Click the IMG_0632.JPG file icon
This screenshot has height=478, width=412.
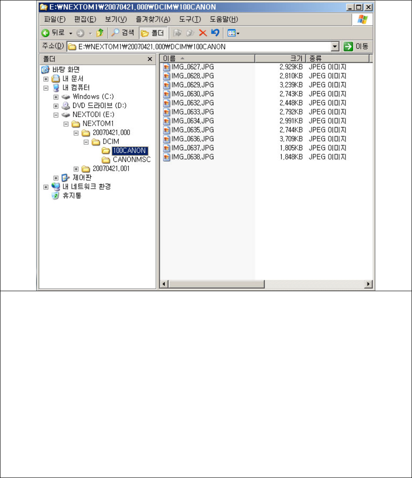[x=166, y=103]
